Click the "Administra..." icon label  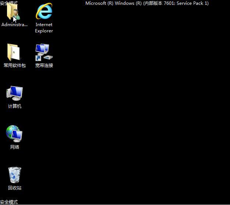[14, 25]
